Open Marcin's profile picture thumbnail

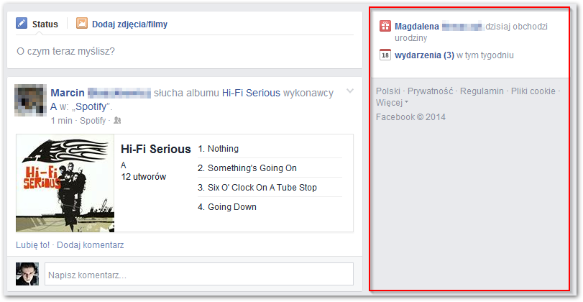point(30,100)
